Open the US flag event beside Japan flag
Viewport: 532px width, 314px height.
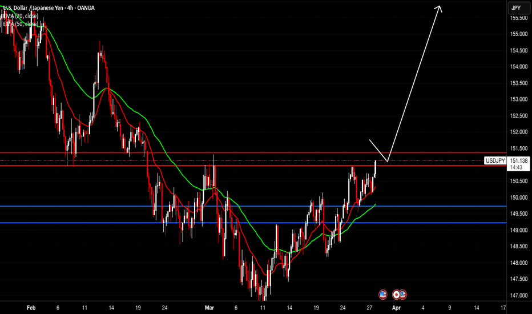point(403,295)
